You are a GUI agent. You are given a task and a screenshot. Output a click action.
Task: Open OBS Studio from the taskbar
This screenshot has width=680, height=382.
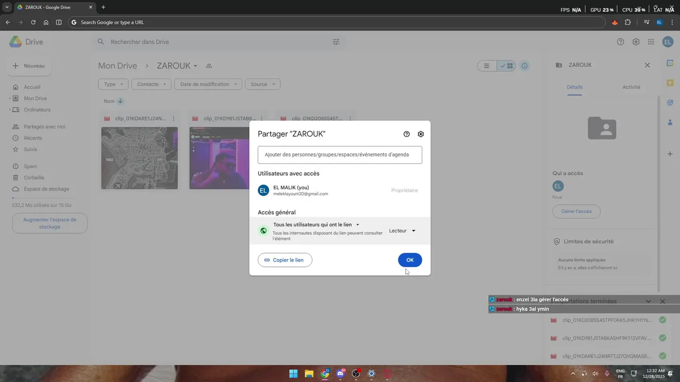[356, 374]
